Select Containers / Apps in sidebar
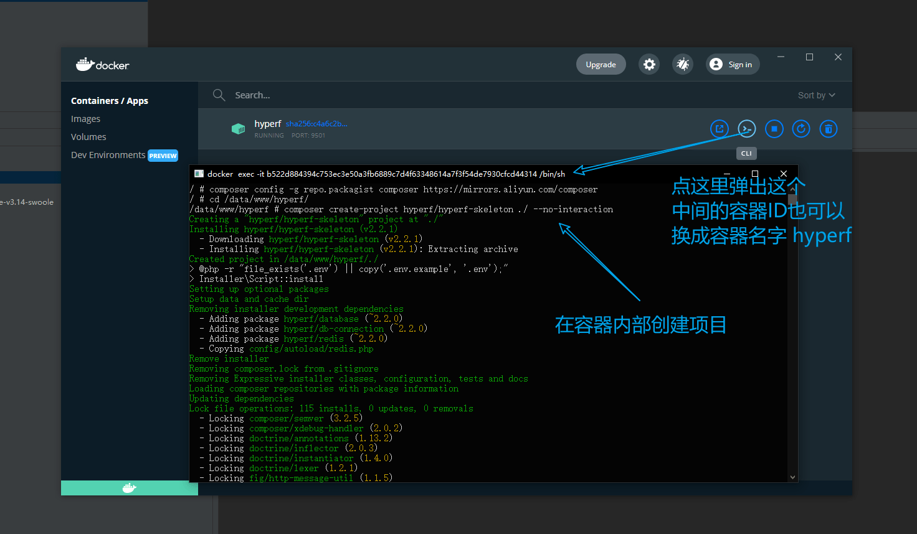Viewport: 917px width, 534px height. coord(110,101)
